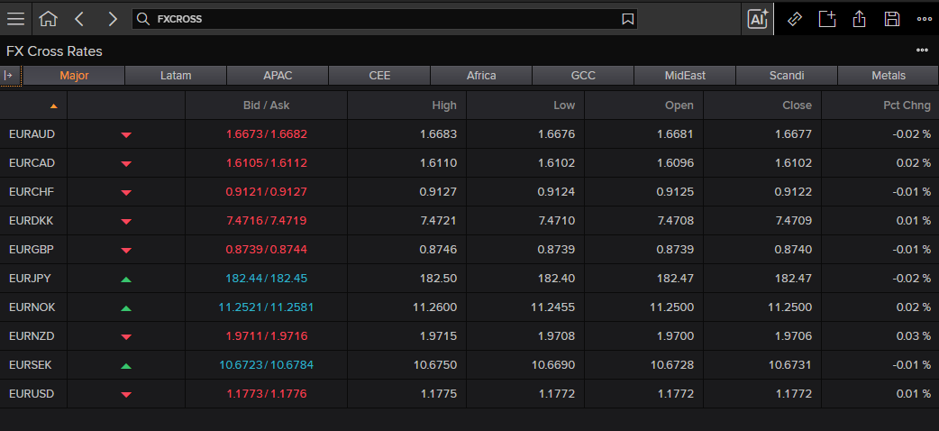Select the EURAUD symbol
Viewport: 939px width, 431px height.
32,134
